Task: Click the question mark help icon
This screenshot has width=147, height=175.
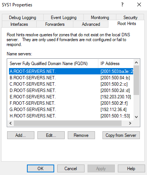Action: (122, 4)
